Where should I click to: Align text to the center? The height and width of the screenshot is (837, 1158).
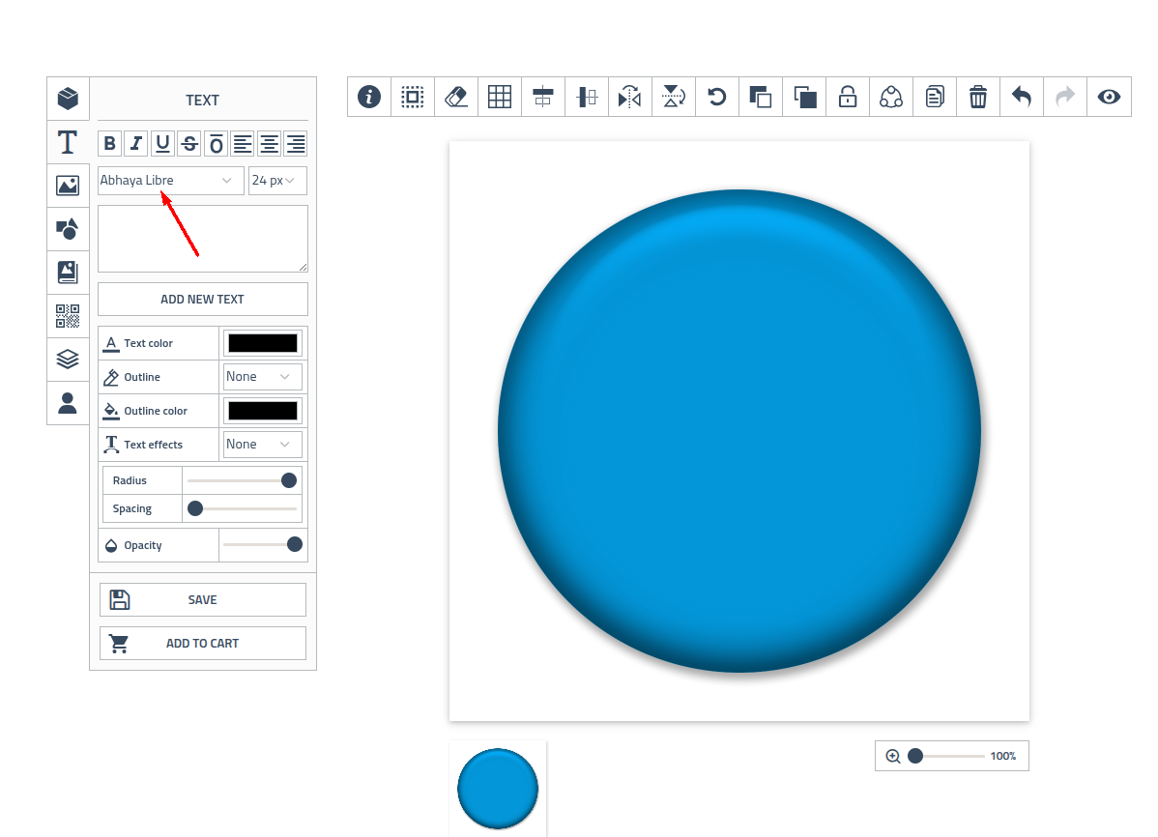tap(270, 143)
